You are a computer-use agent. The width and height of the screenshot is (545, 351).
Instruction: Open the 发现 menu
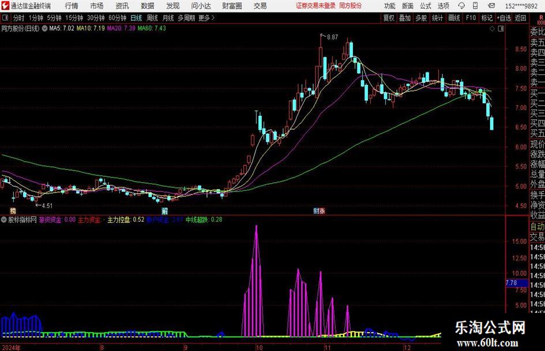173,6
